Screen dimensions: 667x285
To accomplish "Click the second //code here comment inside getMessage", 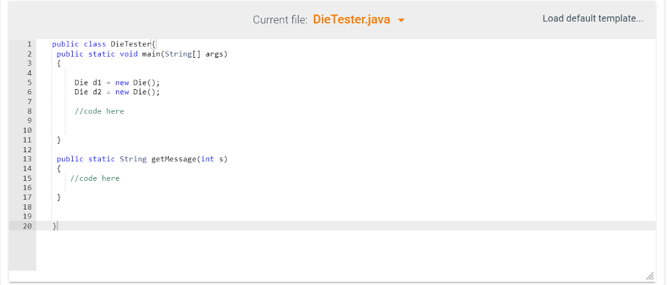I will coord(94,178).
